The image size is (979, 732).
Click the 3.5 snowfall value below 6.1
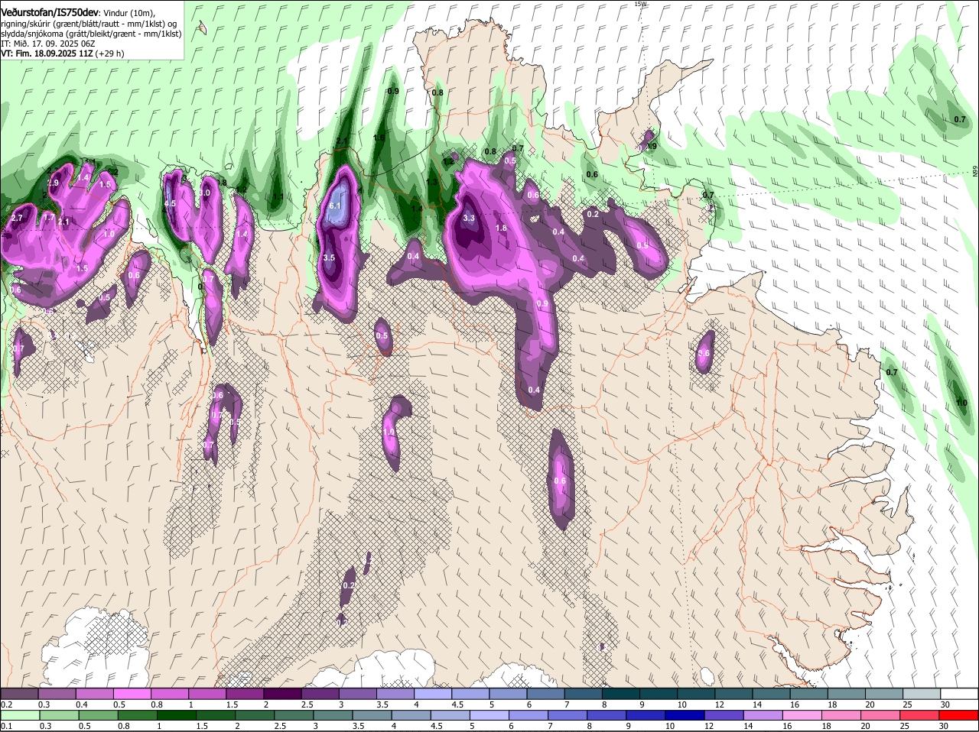point(329,257)
